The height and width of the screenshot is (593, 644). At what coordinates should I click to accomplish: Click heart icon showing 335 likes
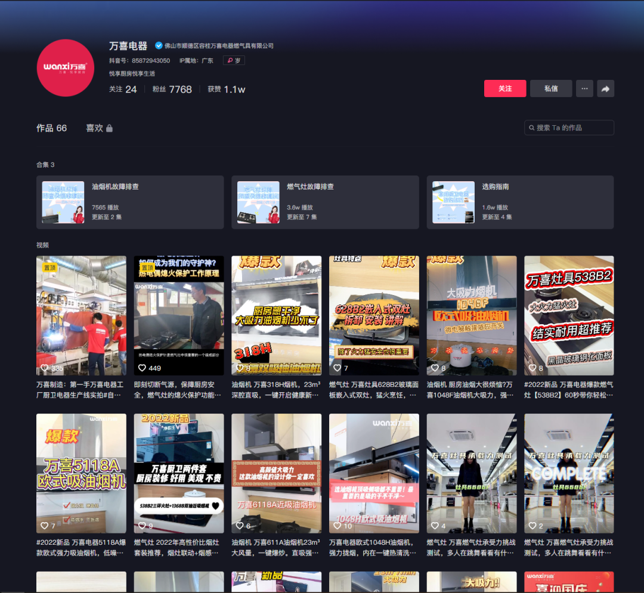[44, 368]
